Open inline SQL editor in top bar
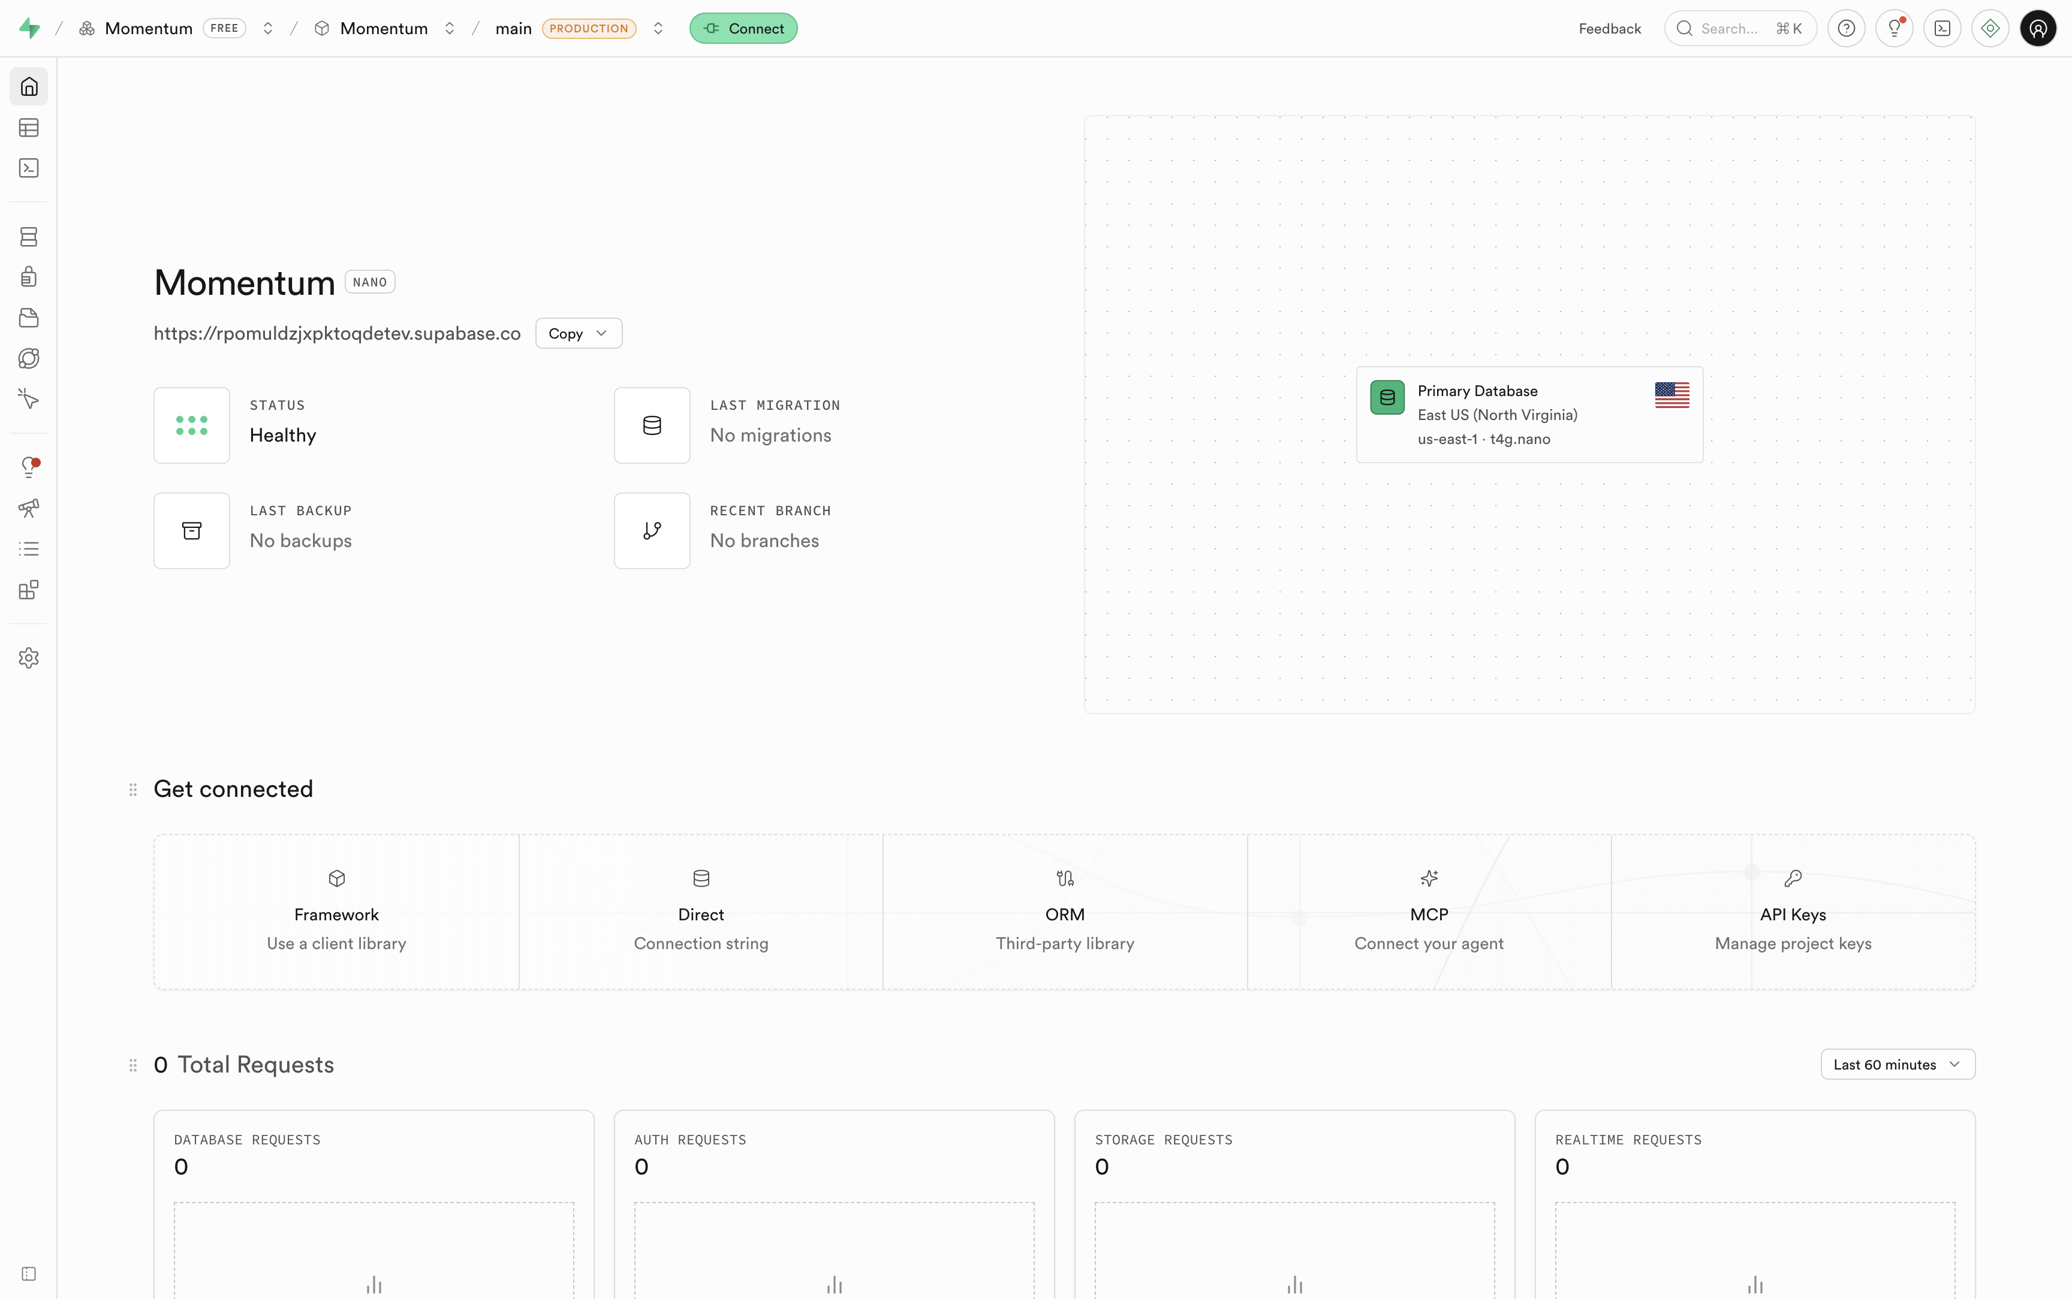The height and width of the screenshot is (1299, 2072). (1943, 28)
